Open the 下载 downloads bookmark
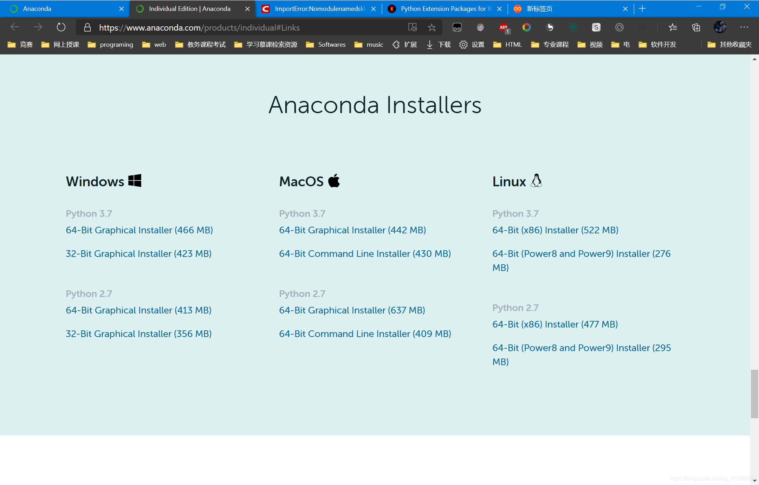Screen dimensions: 759x485 pos(439,45)
